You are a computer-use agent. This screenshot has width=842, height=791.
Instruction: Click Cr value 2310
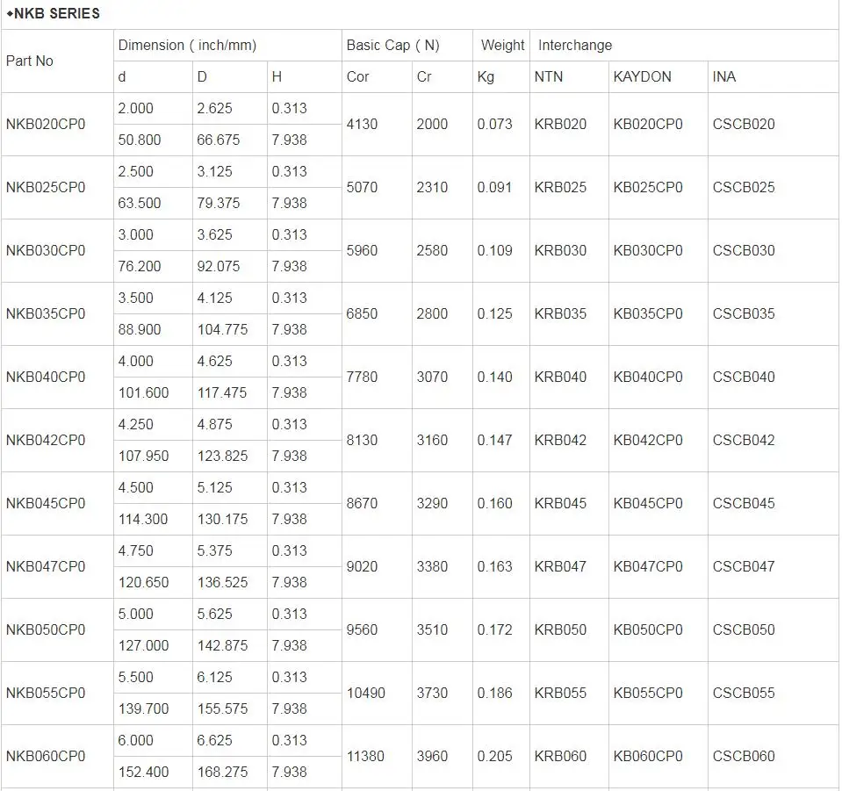point(432,187)
